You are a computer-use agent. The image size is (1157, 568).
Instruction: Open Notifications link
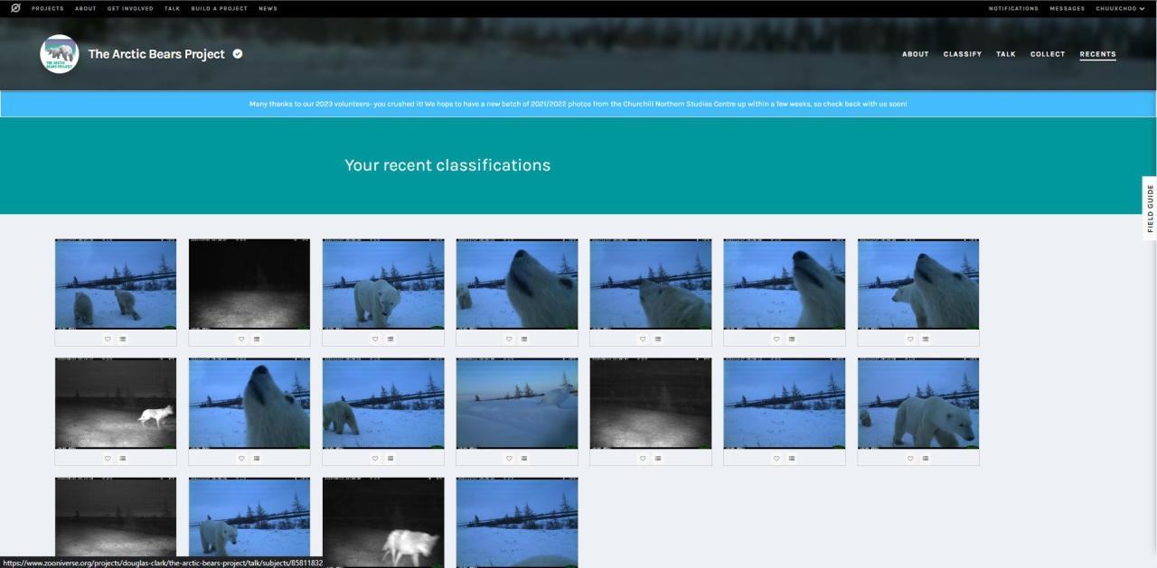(x=1013, y=8)
